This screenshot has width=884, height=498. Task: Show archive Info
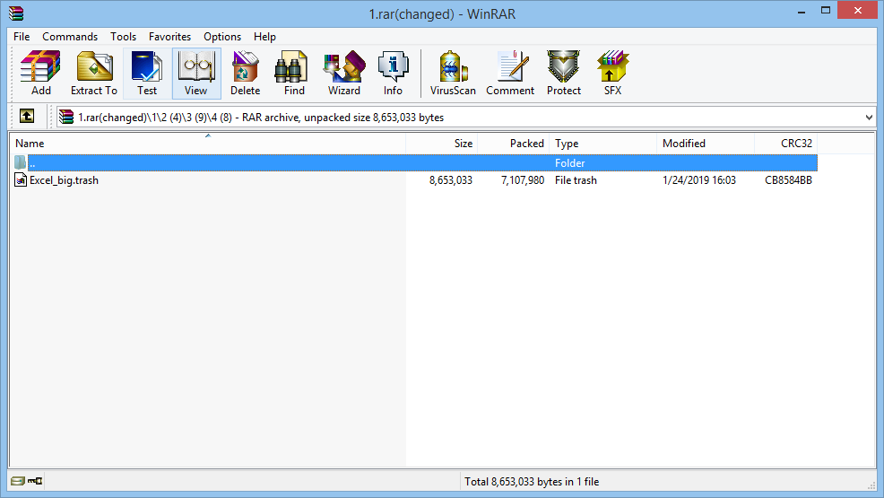tap(393, 74)
